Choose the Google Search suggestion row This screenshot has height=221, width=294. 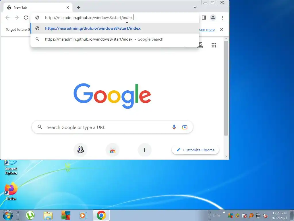pos(115,39)
